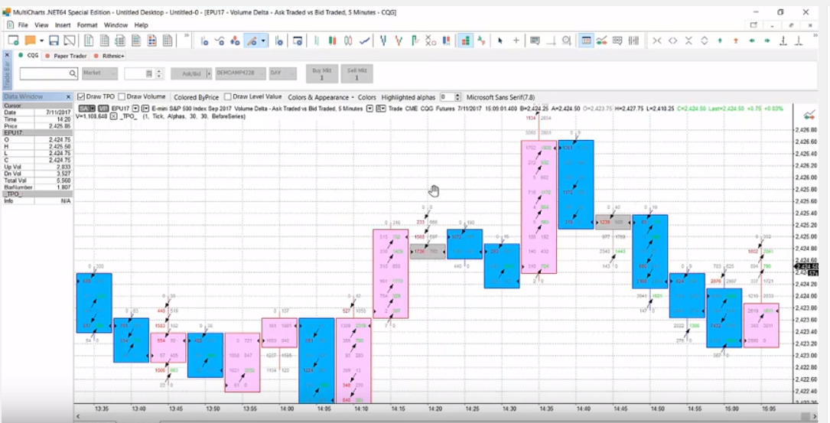Click the Sell Mkt button
Viewport: 830px width, 423px height.
[356, 73]
